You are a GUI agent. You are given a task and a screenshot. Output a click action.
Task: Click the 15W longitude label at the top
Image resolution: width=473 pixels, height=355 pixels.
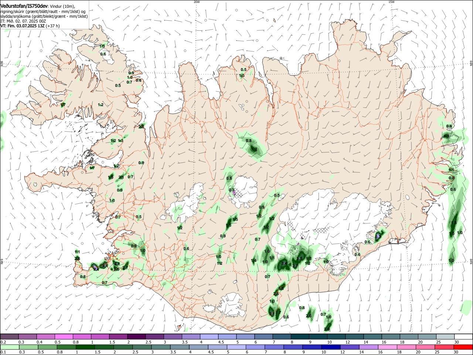(x=391, y=2)
